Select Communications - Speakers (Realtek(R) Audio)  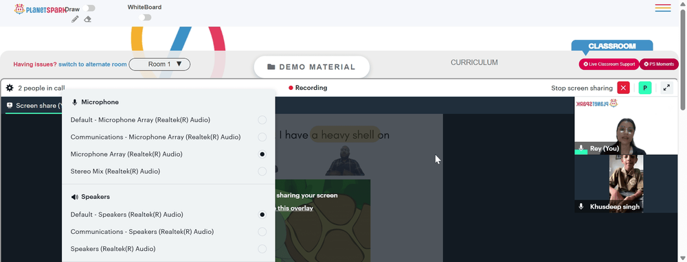click(x=168, y=232)
